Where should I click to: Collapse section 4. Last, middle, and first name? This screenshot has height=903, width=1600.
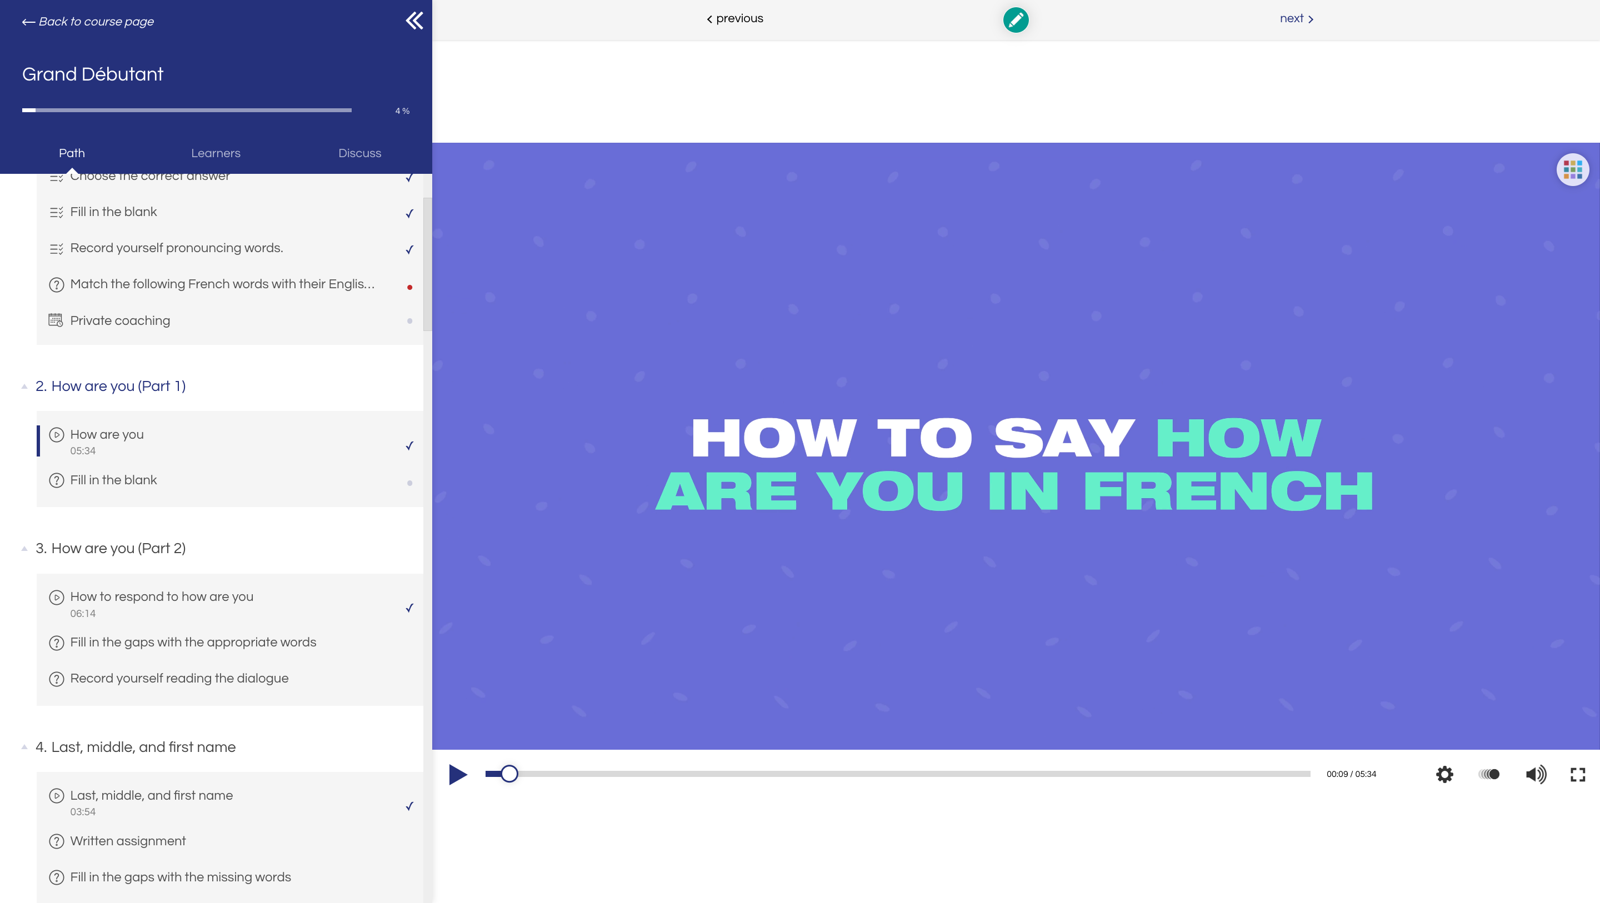tap(24, 747)
